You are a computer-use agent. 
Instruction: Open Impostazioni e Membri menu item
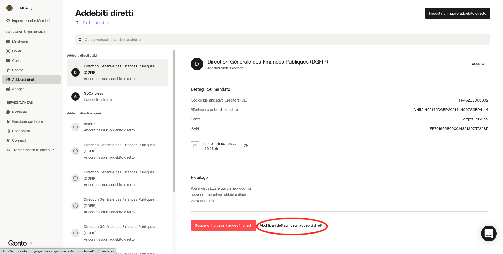click(31, 21)
